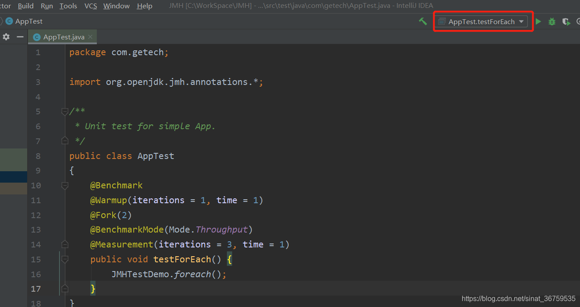The height and width of the screenshot is (307, 580).
Task: Open the Run menu
Action: 47,6
